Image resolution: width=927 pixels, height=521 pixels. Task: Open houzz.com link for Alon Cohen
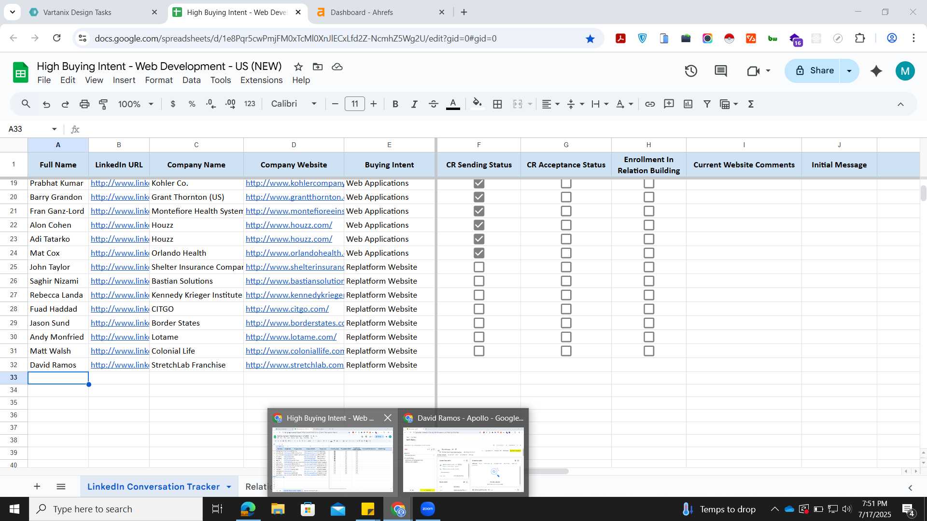pos(289,225)
